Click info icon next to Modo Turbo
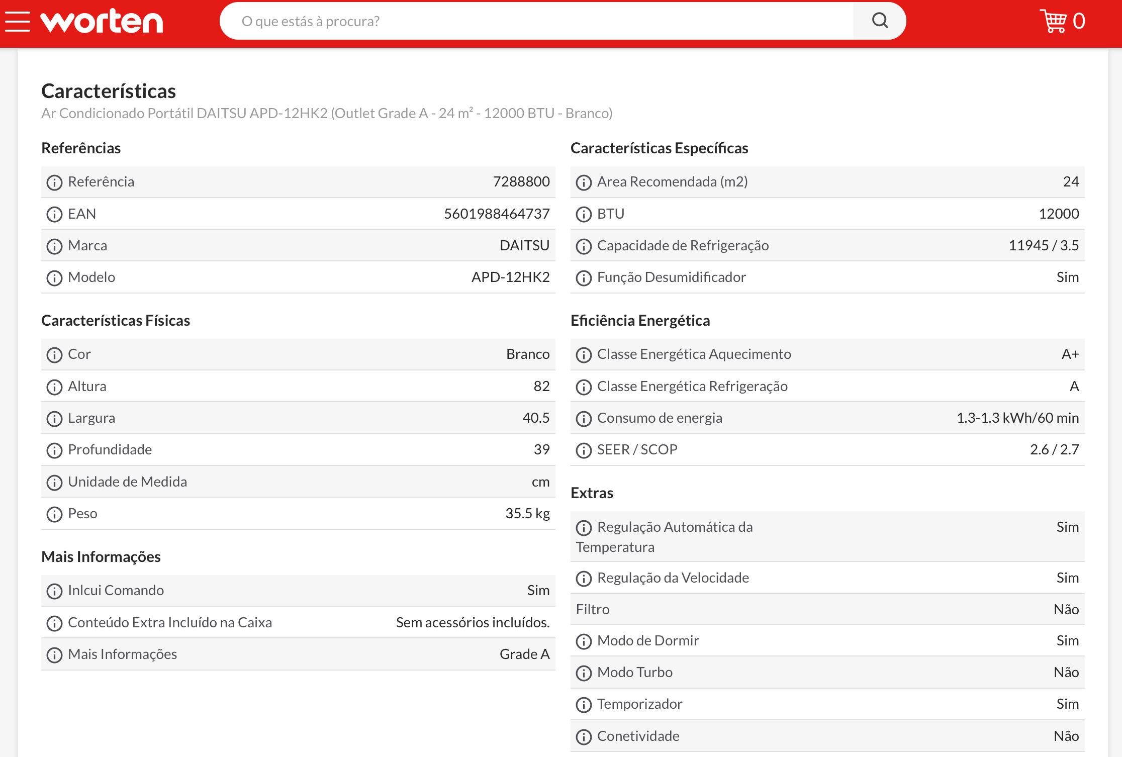This screenshot has height=757, width=1122. [x=584, y=673]
